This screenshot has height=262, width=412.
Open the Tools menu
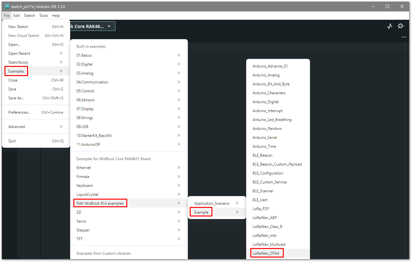(43, 15)
